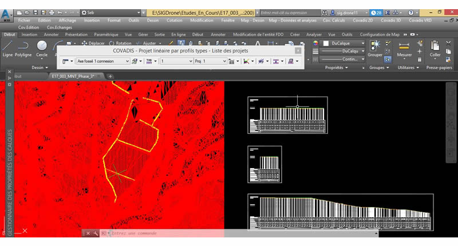Close the layer properties manager palette
This screenshot has height=246, width=458.
(9, 72)
